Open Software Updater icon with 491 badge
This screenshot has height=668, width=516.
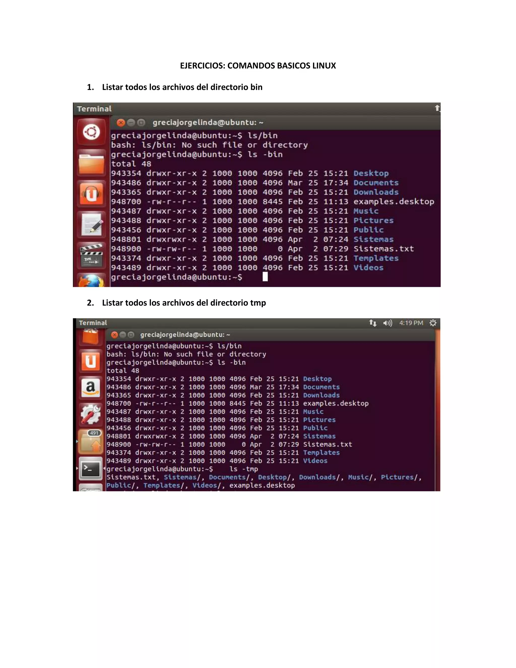(90, 441)
